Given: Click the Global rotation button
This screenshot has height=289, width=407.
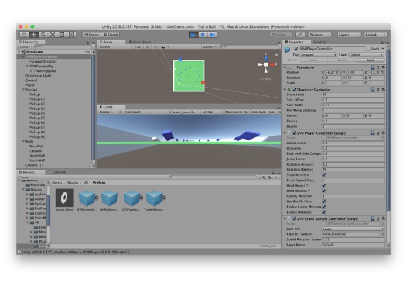Looking at the screenshot, I should click(111, 35).
